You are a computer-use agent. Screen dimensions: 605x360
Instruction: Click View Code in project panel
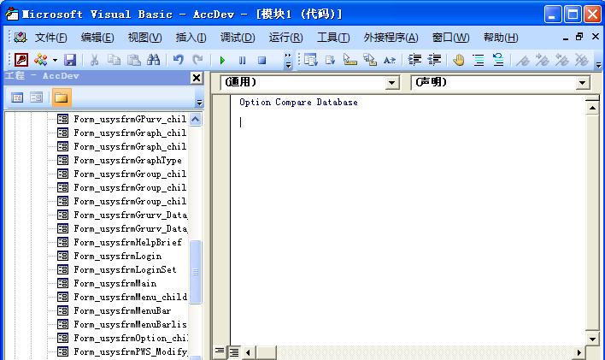(x=17, y=97)
